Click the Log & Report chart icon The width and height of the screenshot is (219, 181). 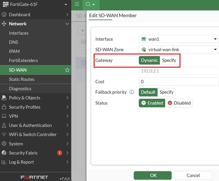pyautogui.click(x=4, y=162)
